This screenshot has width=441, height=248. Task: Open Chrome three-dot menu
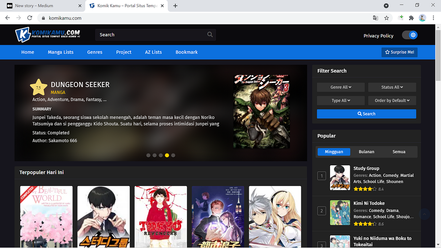(434, 18)
